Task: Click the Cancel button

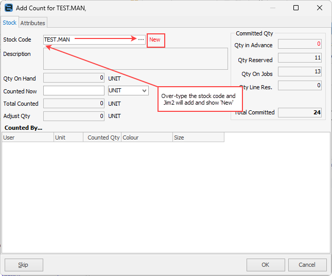Action: coord(307,265)
